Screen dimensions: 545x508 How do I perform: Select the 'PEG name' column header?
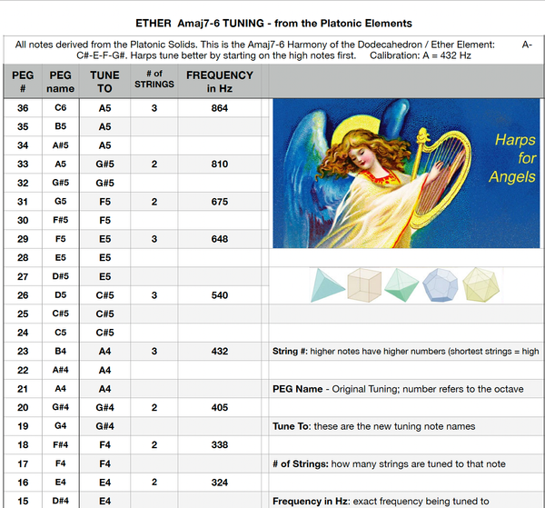60,81
